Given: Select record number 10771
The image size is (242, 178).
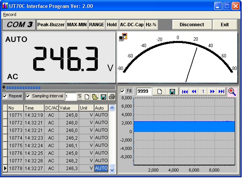Looking at the screenshot, I should click(16, 115).
